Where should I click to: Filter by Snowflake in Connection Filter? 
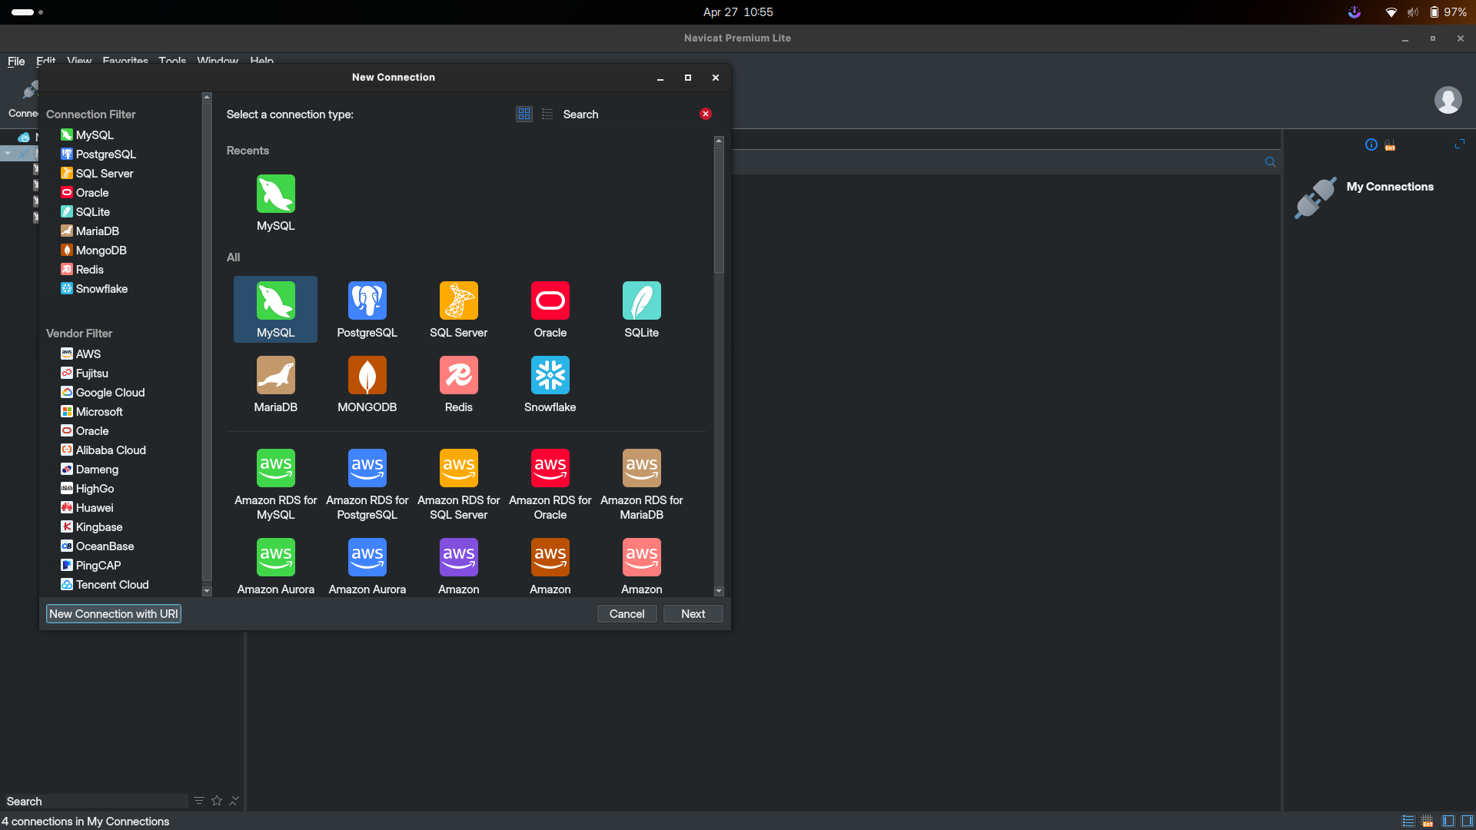click(x=94, y=289)
